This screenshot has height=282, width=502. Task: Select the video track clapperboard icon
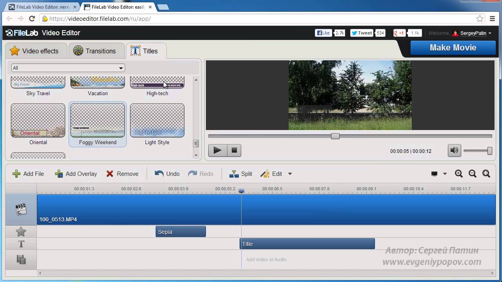point(21,210)
